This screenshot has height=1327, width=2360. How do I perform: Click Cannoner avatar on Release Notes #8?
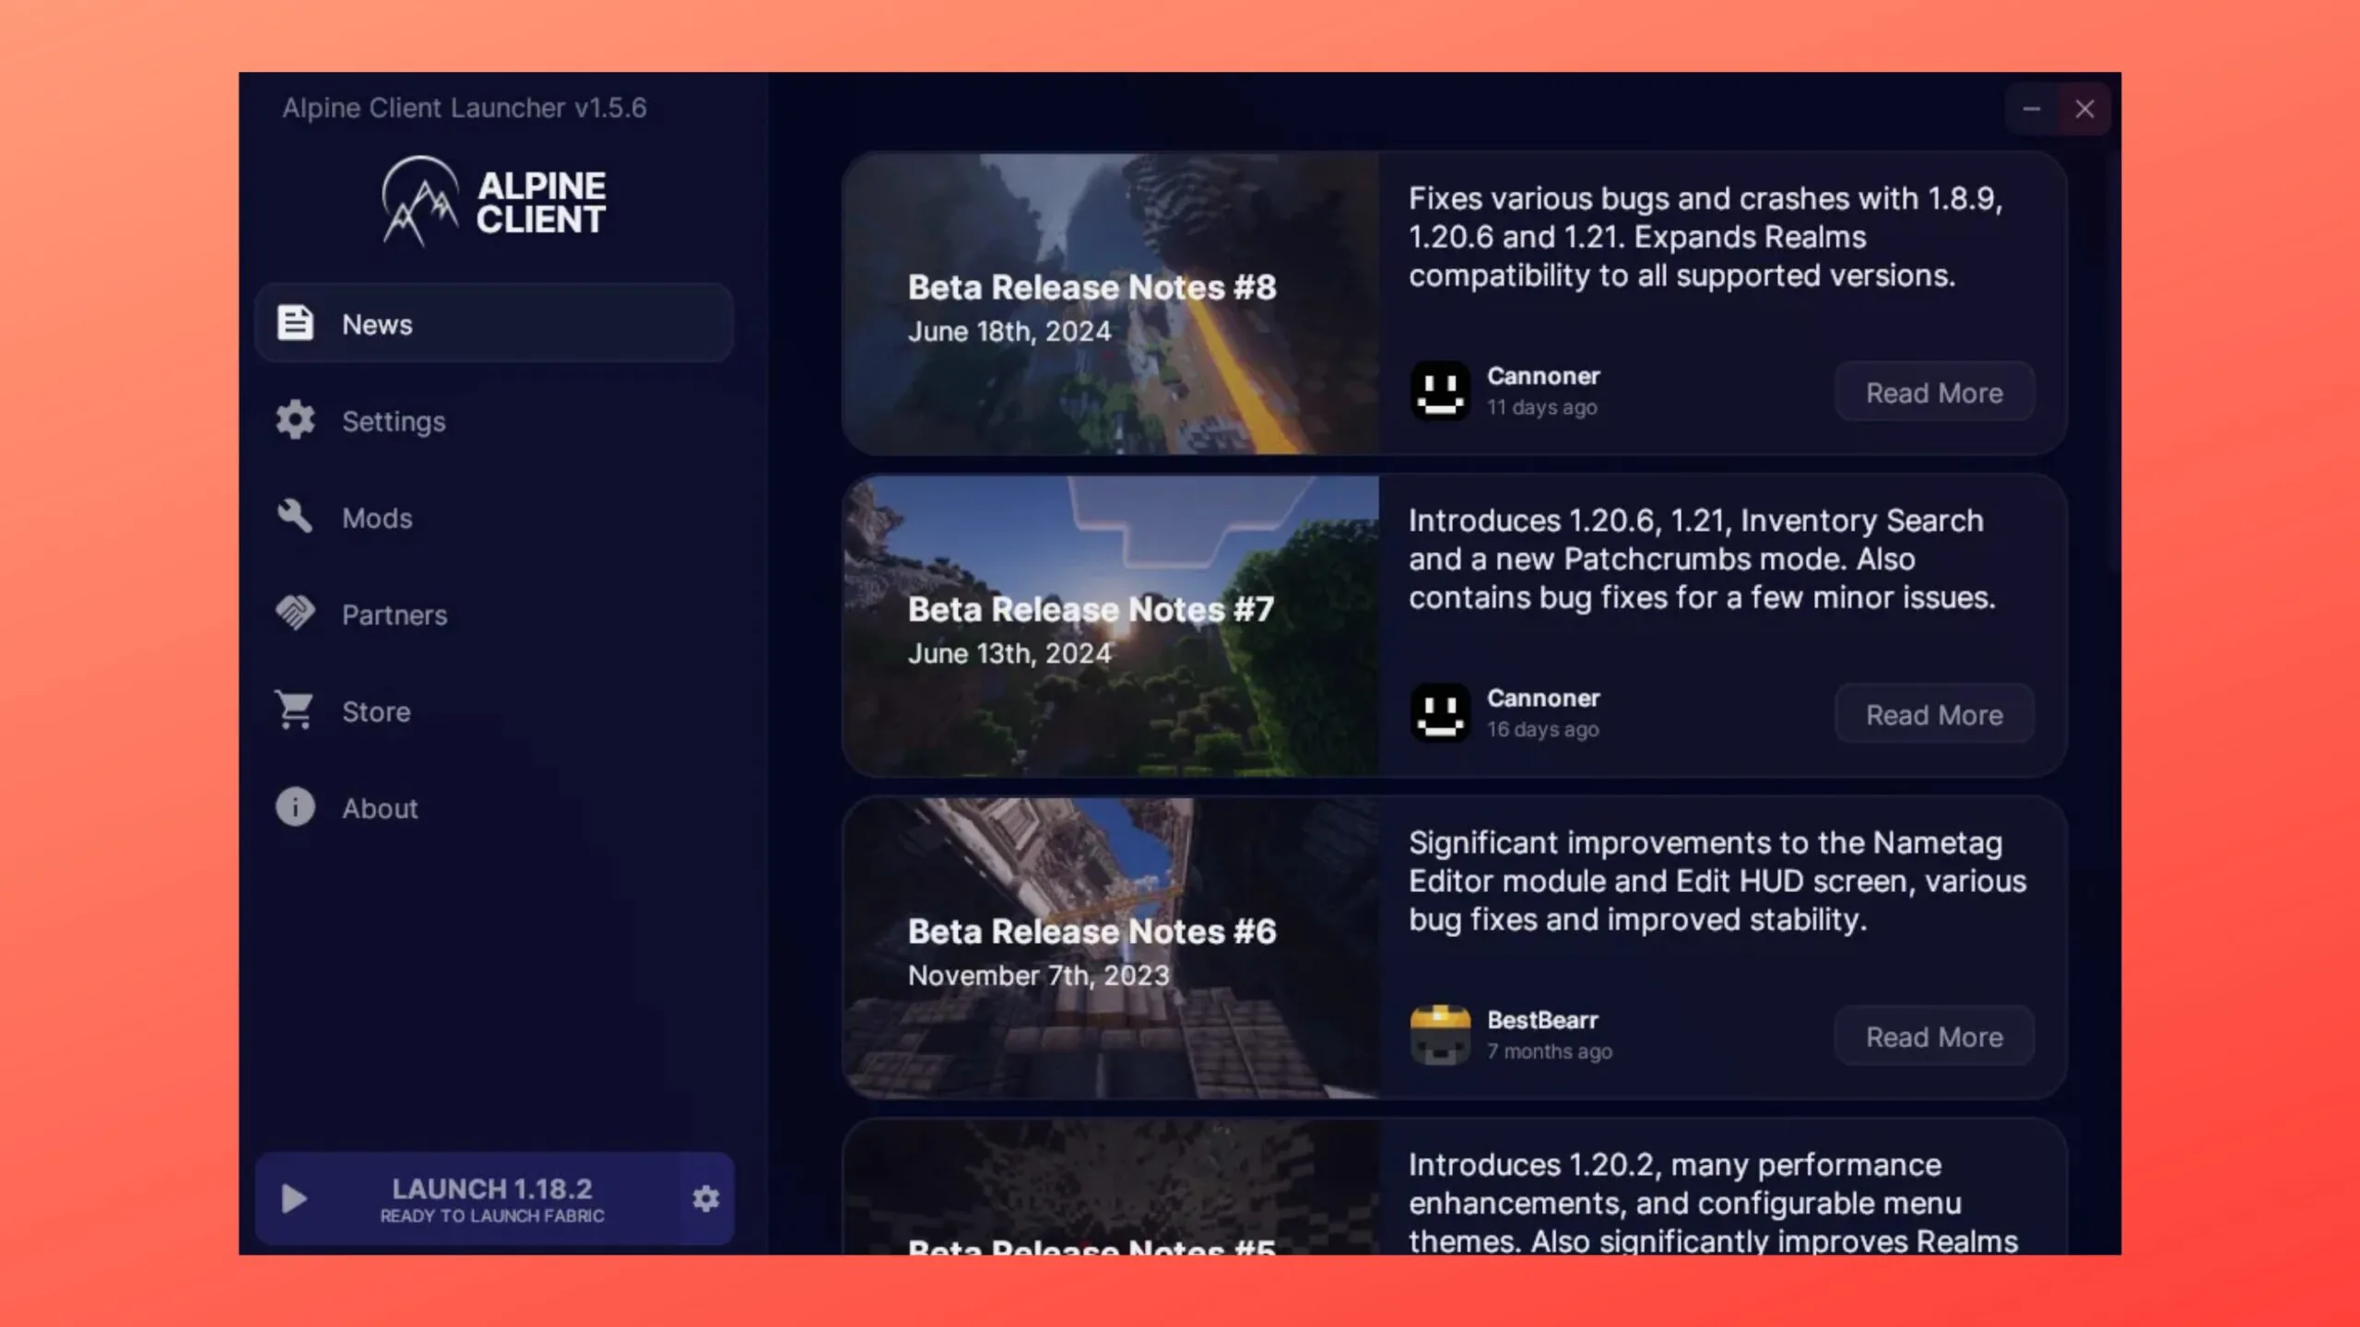coord(1440,391)
